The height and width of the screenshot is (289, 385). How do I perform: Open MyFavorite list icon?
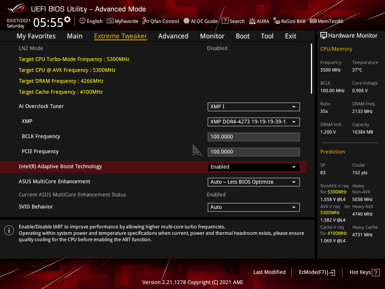tap(110, 21)
